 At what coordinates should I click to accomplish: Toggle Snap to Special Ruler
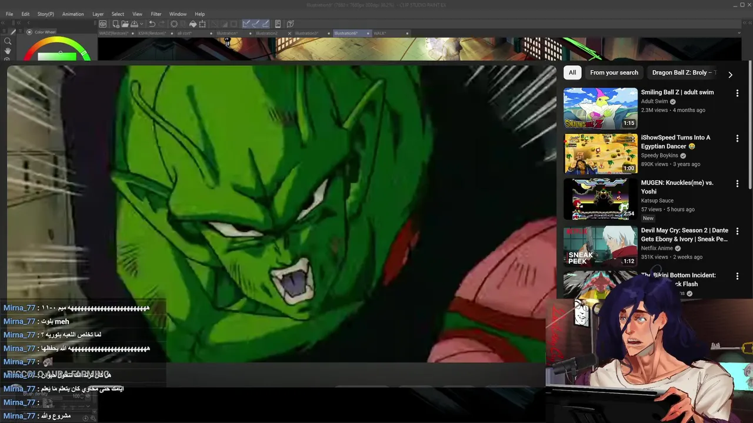pyautogui.click(x=256, y=24)
